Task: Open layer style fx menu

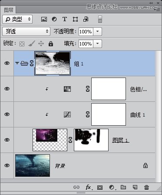Action: click(89, 187)
